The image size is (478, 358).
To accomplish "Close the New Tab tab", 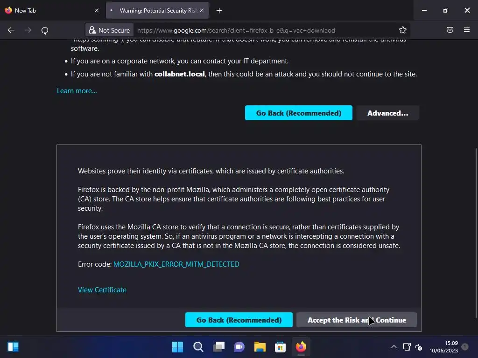I will tap(97, 10).
